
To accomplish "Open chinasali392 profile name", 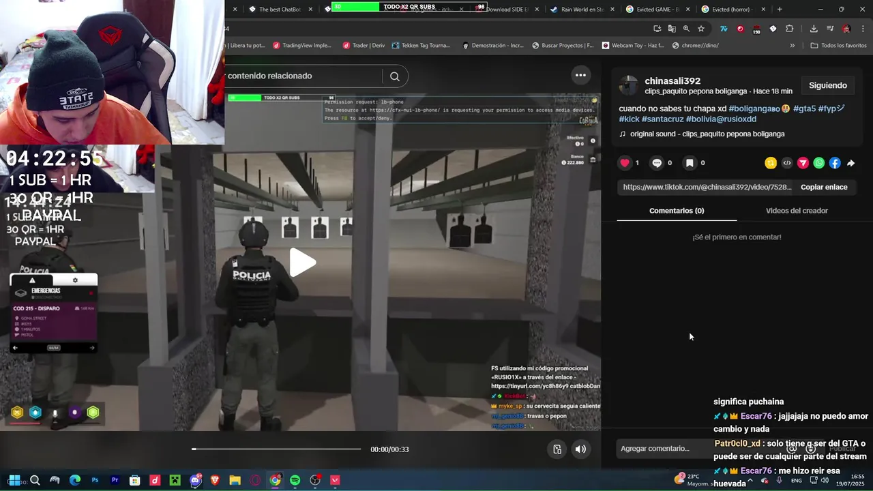I will point(672,81).
